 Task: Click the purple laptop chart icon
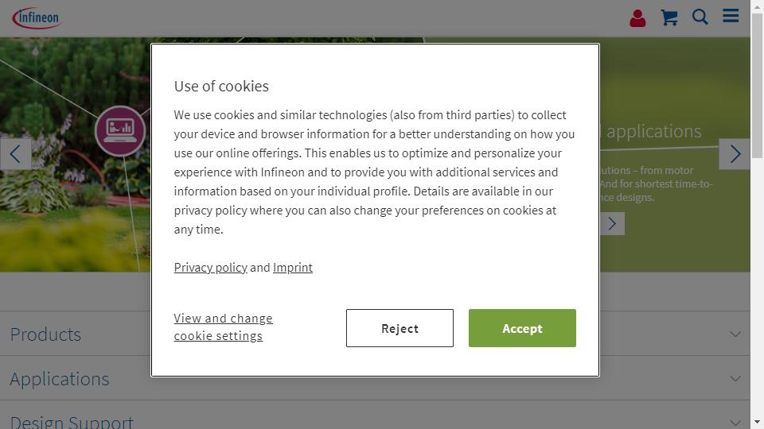coord(120,130)
